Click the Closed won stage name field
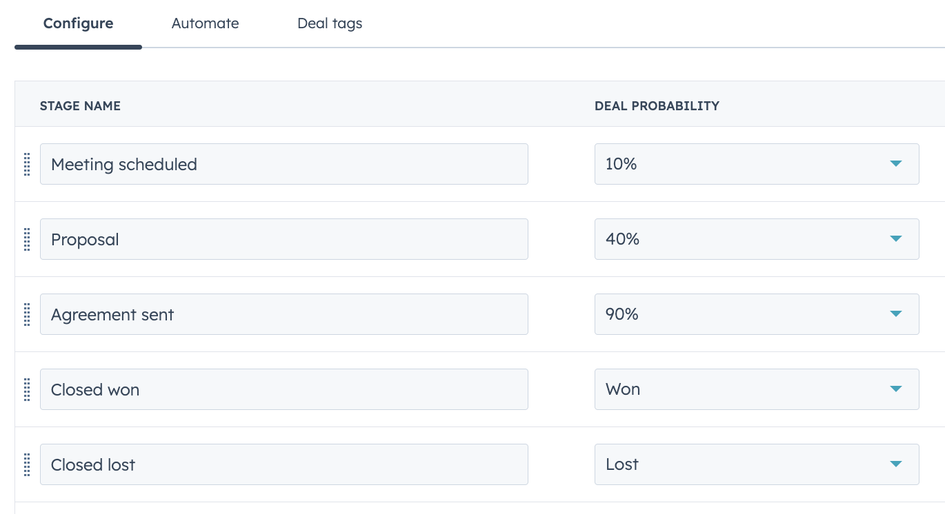 [284, 389]
